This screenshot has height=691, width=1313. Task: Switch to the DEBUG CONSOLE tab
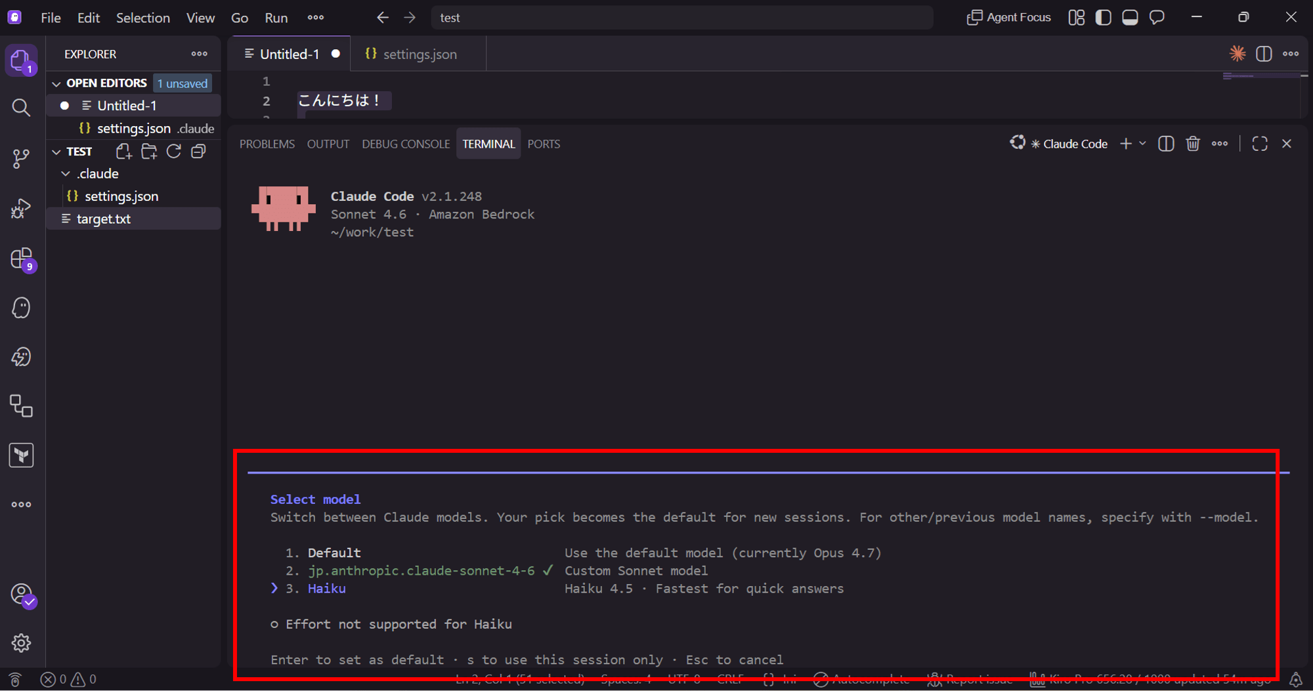click(406, 144)
